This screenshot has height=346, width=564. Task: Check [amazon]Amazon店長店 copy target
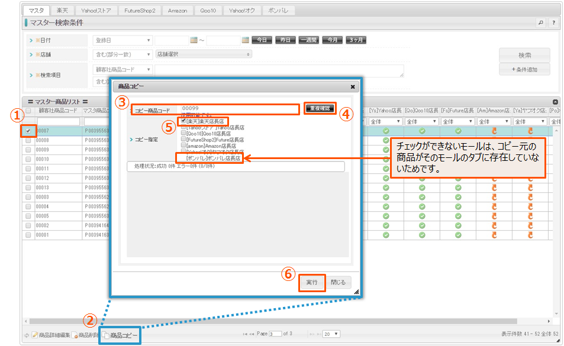pos(183,145)
